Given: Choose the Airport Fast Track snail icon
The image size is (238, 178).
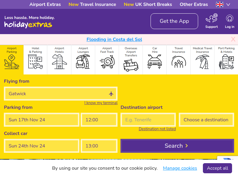Looking at the screenshot, I should [x=107, y=62].
